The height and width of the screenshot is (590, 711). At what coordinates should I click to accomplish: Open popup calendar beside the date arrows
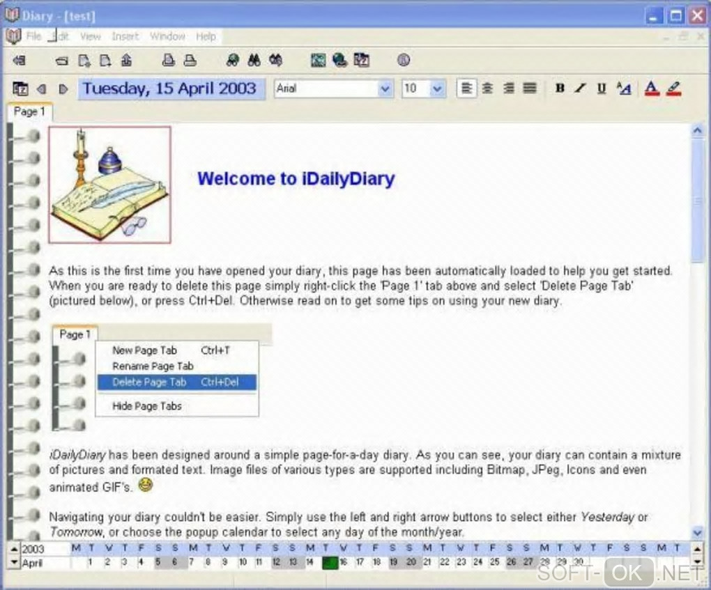click(x=20, y=89)
